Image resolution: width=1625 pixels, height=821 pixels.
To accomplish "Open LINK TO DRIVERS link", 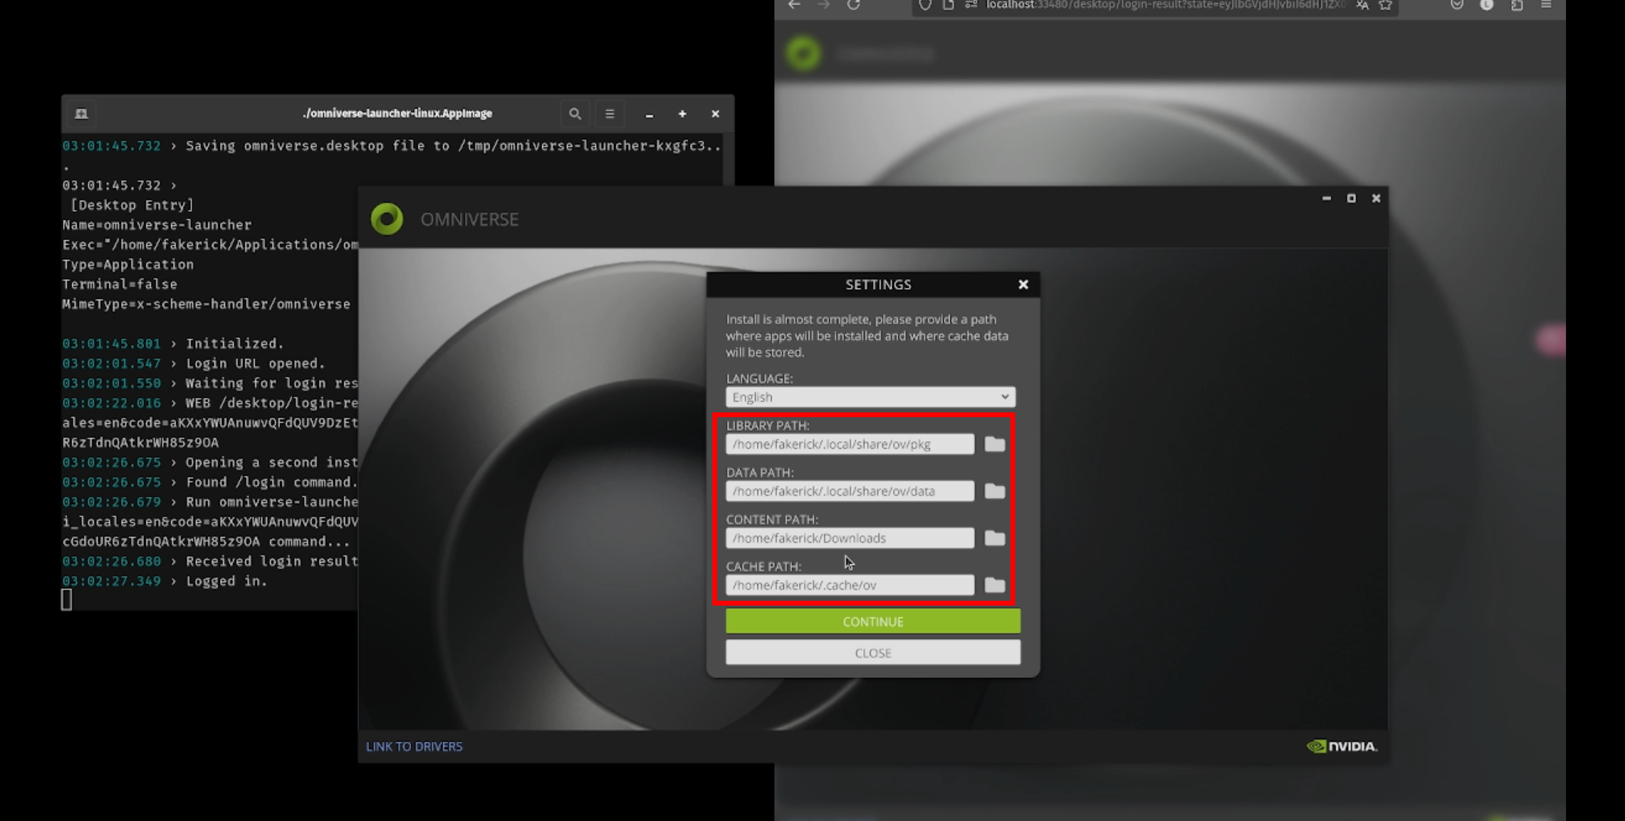I will [x=414, y=747].
